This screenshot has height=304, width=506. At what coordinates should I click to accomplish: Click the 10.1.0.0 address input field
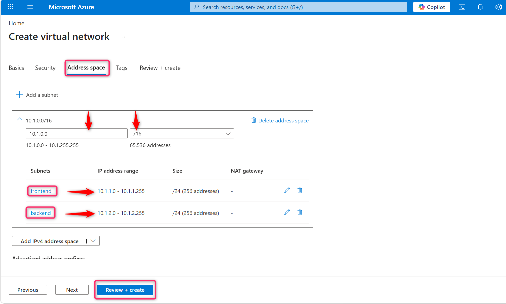tap(77, 133)
